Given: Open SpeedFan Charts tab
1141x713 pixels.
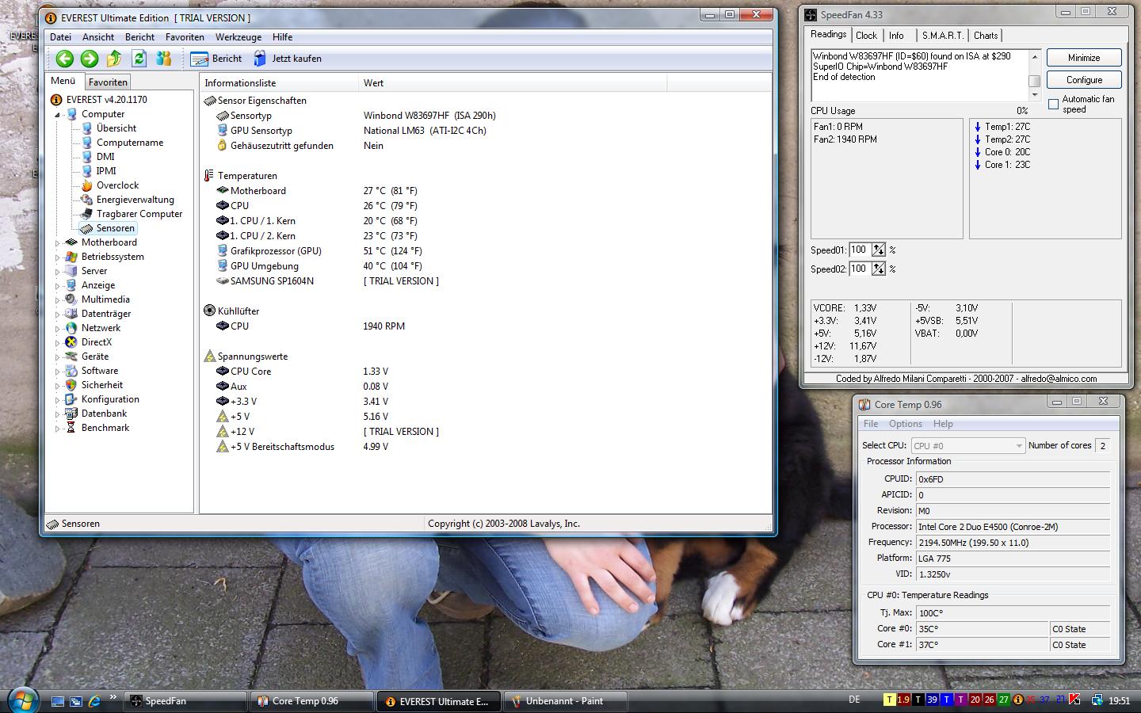Looking at the screenshot, I should pos(986,36).
